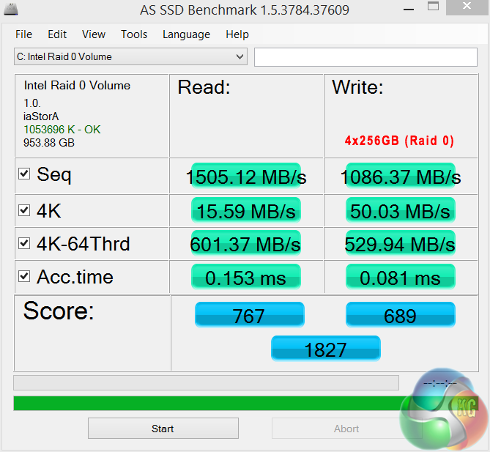Click the Intel Raid 0 Volume device name
Screen dimensions: 490x452
[x=77, y=85]
